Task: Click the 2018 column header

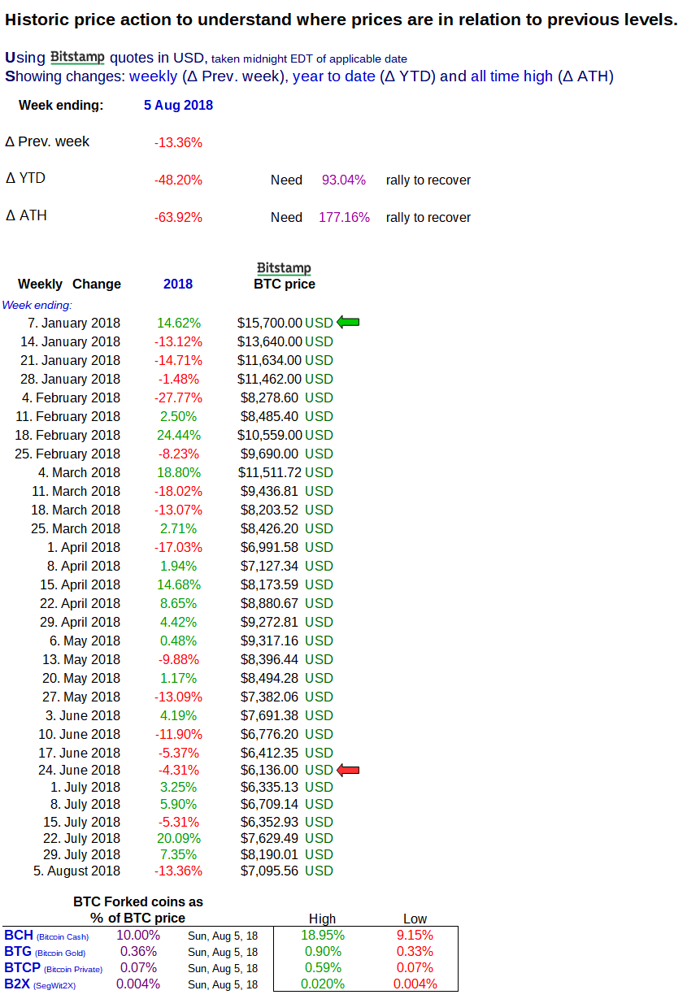Action: [178, 284]
